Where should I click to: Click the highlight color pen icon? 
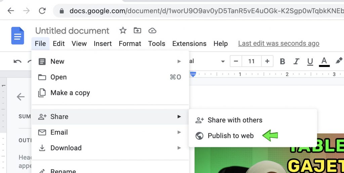coord(339,61)
